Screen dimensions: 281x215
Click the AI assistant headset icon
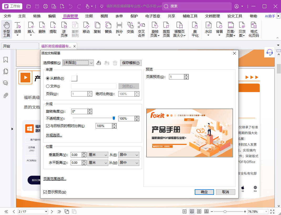pos(269,52)
